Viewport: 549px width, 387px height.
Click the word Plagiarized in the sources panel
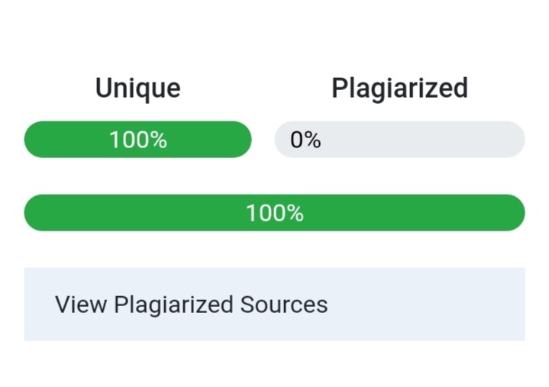click(x=173, y=305)
